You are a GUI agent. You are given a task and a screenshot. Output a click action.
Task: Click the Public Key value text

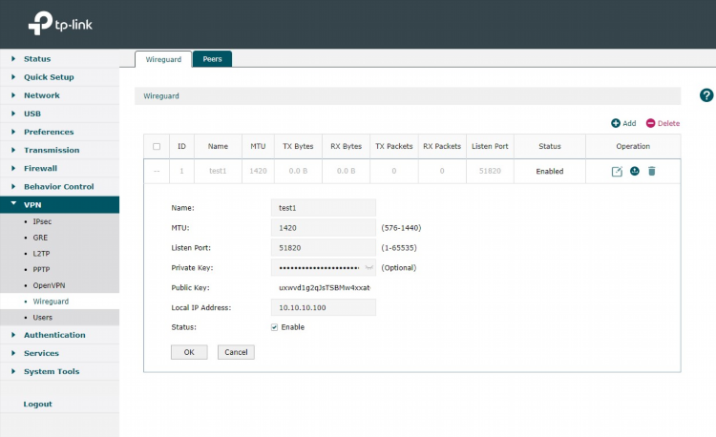pos(325,288)
